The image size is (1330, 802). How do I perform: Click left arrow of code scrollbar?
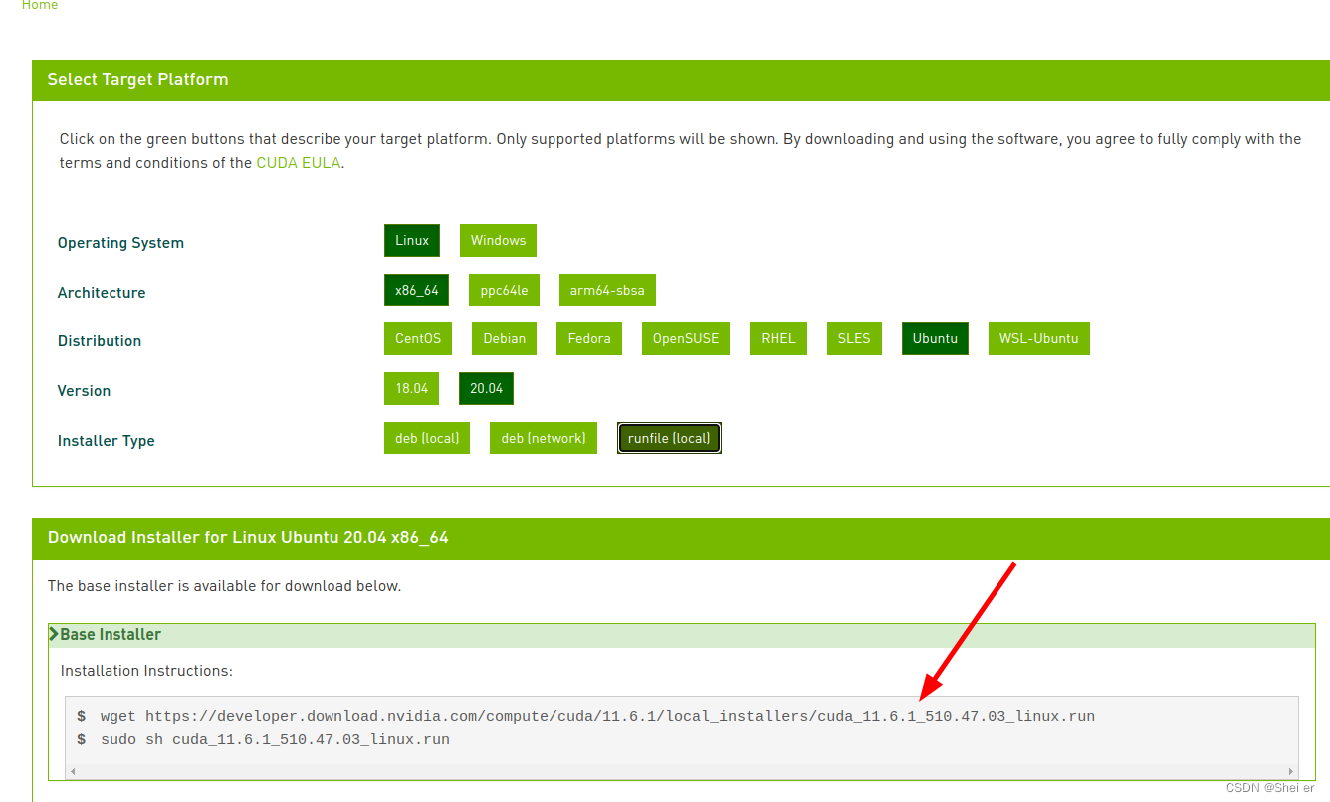click(x=73, y=771)
